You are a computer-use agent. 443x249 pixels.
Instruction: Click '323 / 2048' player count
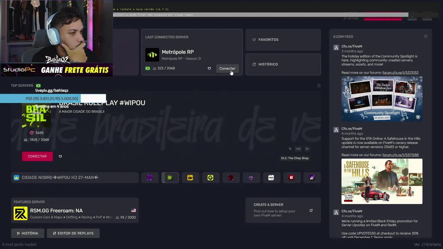(x=166, y=68)
